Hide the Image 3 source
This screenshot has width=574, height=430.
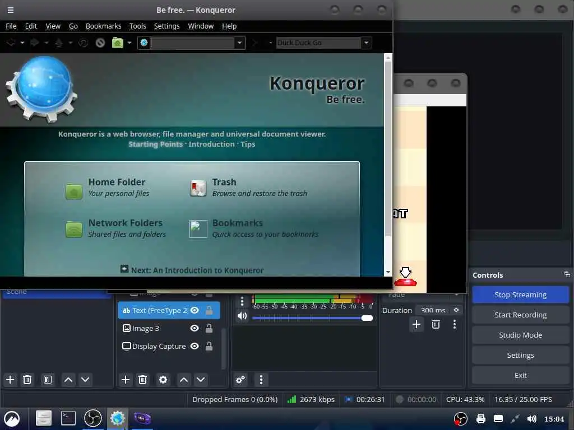pos(195,328)
